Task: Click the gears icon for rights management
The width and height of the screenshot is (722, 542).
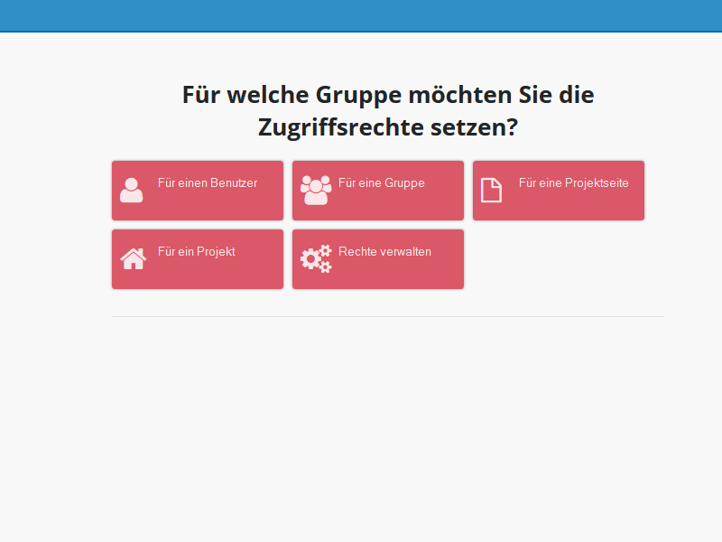Action: (x=315, y=259)
